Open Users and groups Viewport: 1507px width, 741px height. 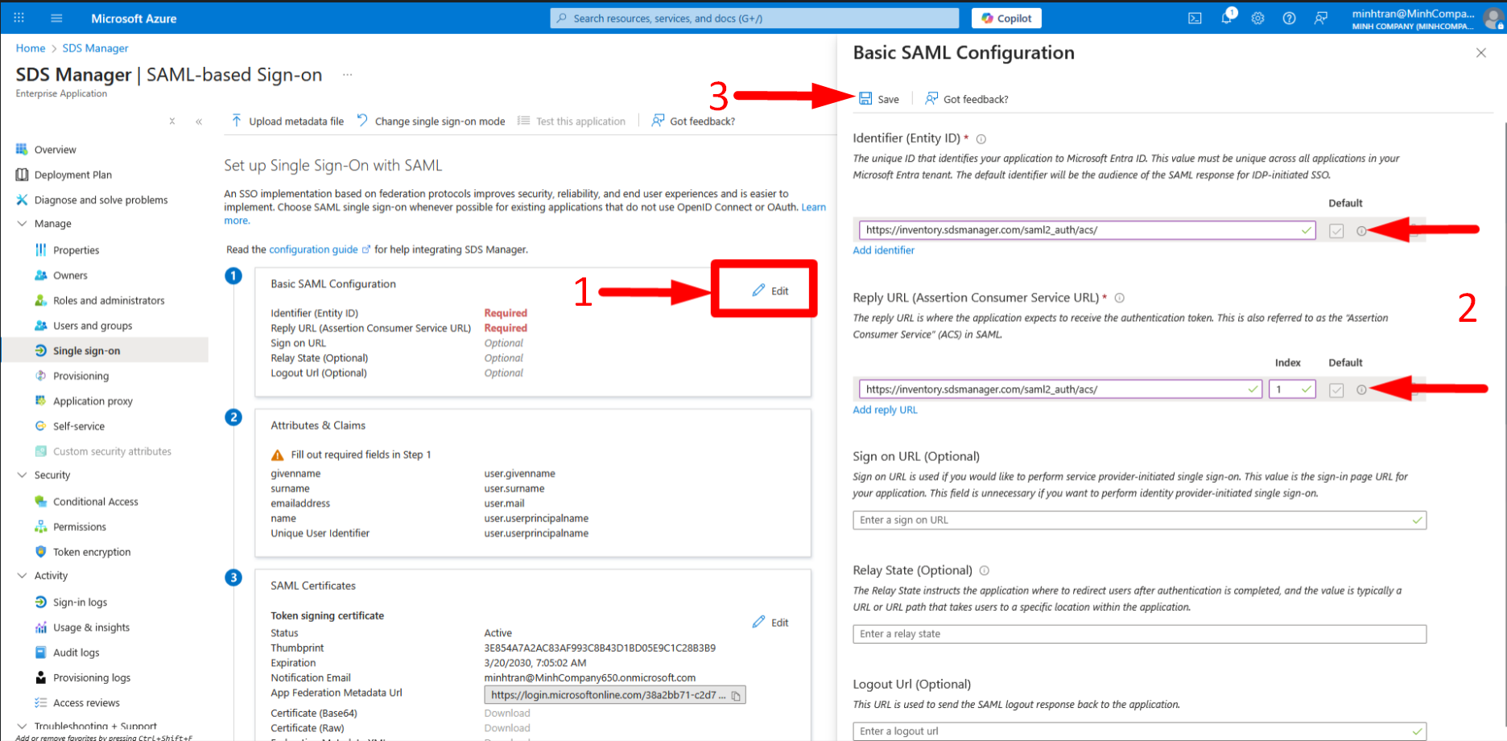93,325
